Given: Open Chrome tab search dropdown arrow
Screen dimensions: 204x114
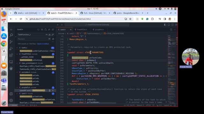Looking at the screenshot, I should coord(11,13).
